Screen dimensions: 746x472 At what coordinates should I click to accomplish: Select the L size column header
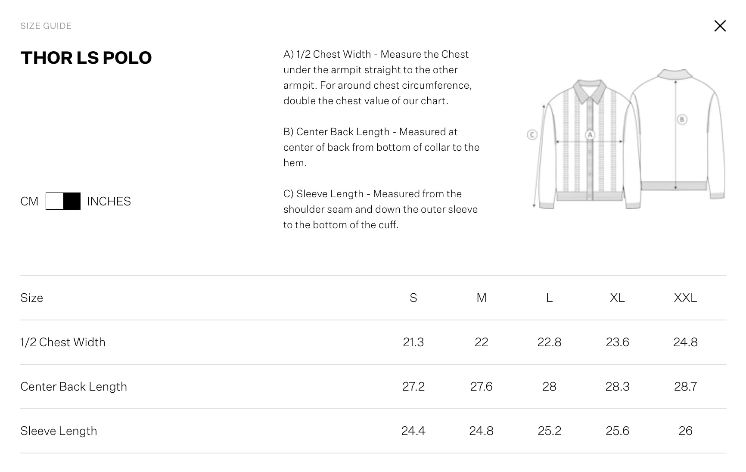pyautogui.click(x=549, y=298)
